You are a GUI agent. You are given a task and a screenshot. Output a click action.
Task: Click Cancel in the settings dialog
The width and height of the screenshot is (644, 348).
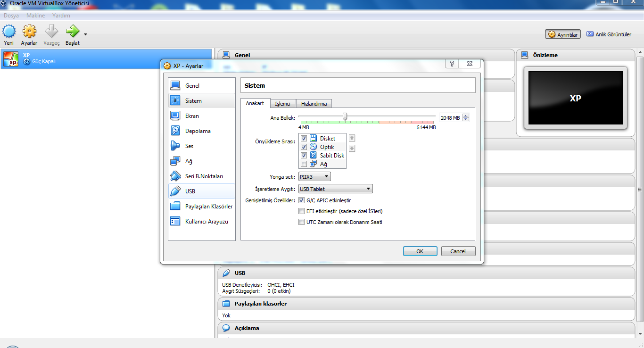458,251
